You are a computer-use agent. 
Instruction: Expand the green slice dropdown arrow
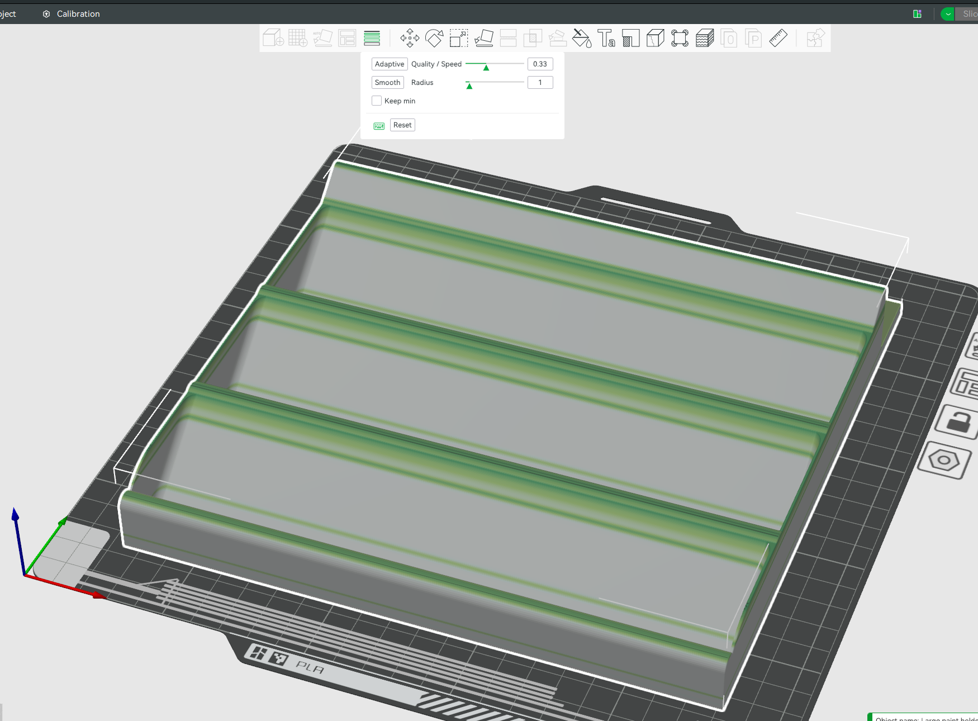pos(948,14)
